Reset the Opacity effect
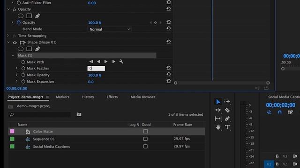The height and width of the screenshot is (168, 300). [168, 9]
